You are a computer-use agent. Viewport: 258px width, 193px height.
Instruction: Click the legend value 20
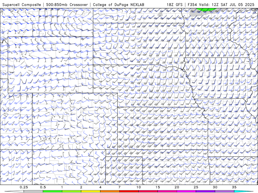click(x=177, y=187)
